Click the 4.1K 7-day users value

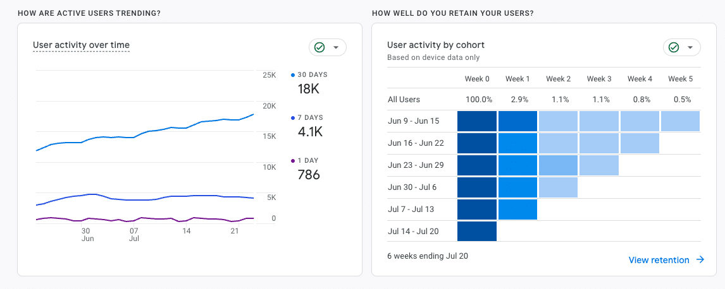[311, 132]
